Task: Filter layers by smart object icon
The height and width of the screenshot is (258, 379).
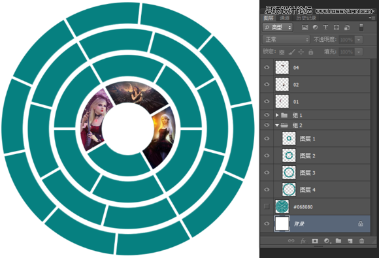Action: pos(347,27)
